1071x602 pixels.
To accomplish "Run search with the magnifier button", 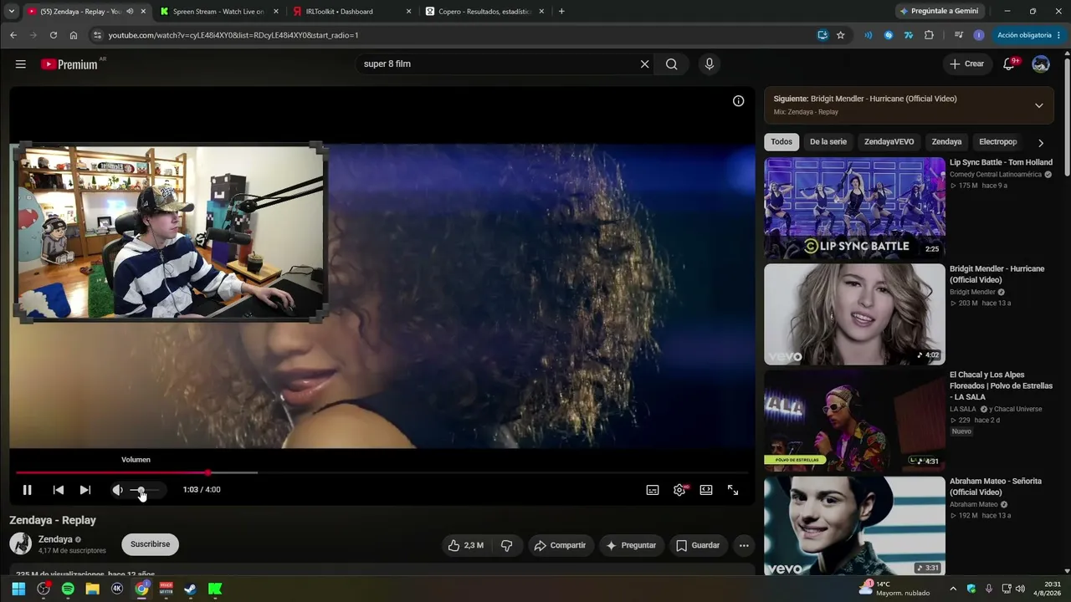I will 672,64.
